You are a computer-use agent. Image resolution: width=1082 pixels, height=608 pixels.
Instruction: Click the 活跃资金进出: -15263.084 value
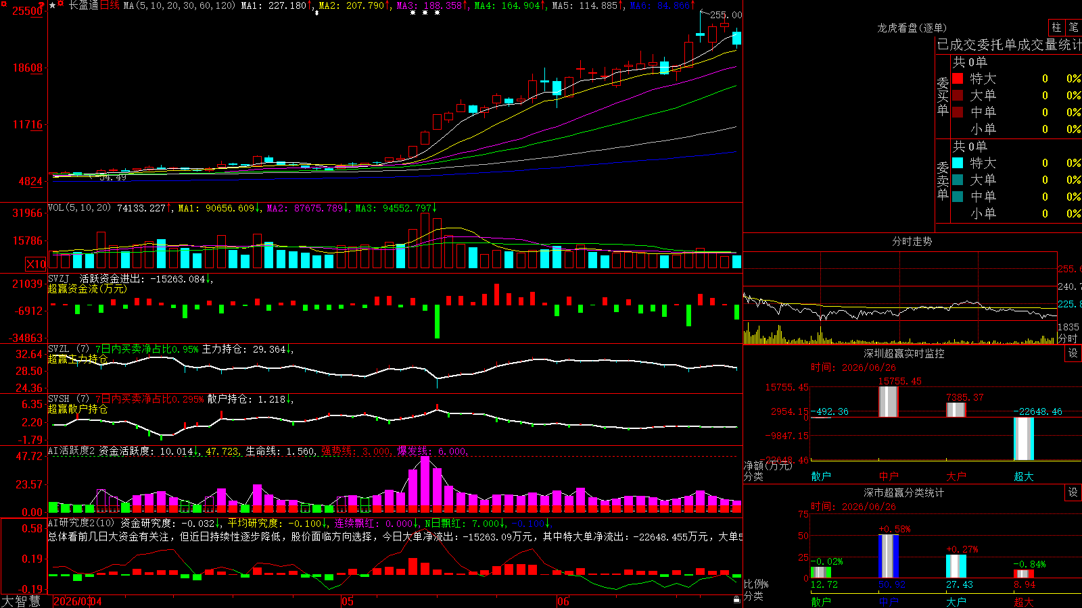point(142,279)
